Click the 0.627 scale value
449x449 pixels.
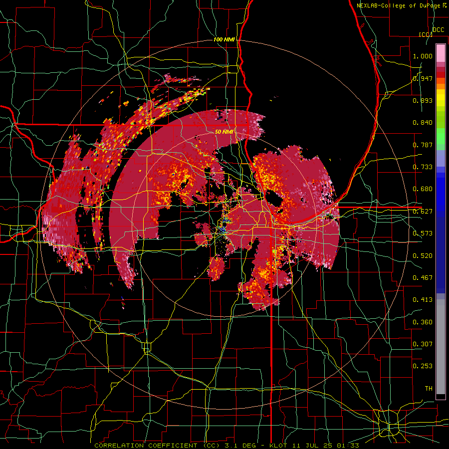click(423, 211)
